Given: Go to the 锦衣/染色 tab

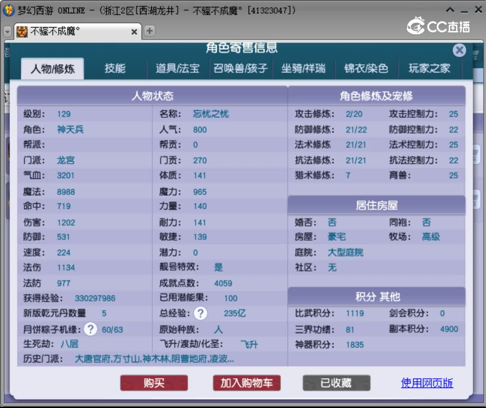Looking at the screenshot, I should pyautogui.click(x=366, y=68).
